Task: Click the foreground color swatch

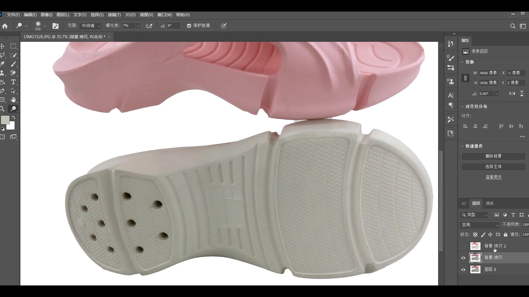Action: [5, 120]
